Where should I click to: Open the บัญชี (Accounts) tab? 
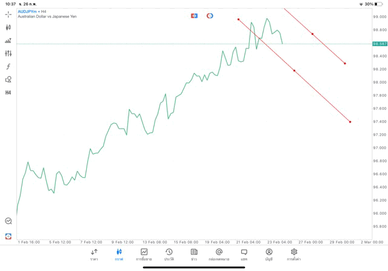(269, 254)
